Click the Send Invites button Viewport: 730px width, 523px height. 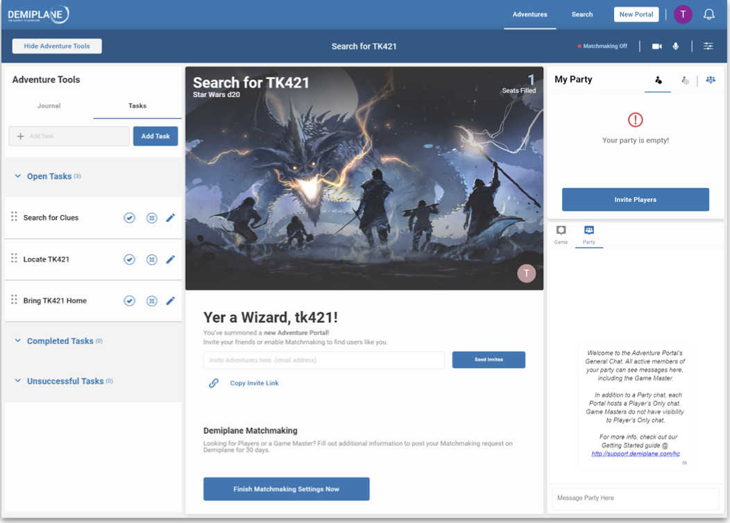(x=489, y=360)
